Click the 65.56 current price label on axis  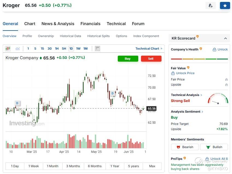152,109
